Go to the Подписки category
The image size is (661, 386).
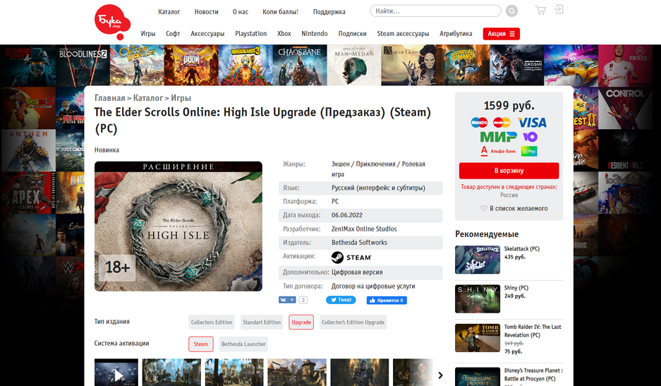click(x=353, y=34)
